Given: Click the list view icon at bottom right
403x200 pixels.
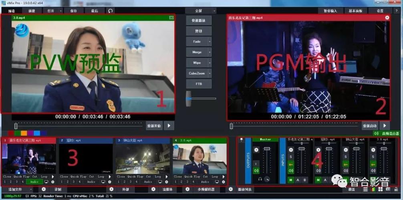Looking at the screenshot, I should tap(365, 190).
